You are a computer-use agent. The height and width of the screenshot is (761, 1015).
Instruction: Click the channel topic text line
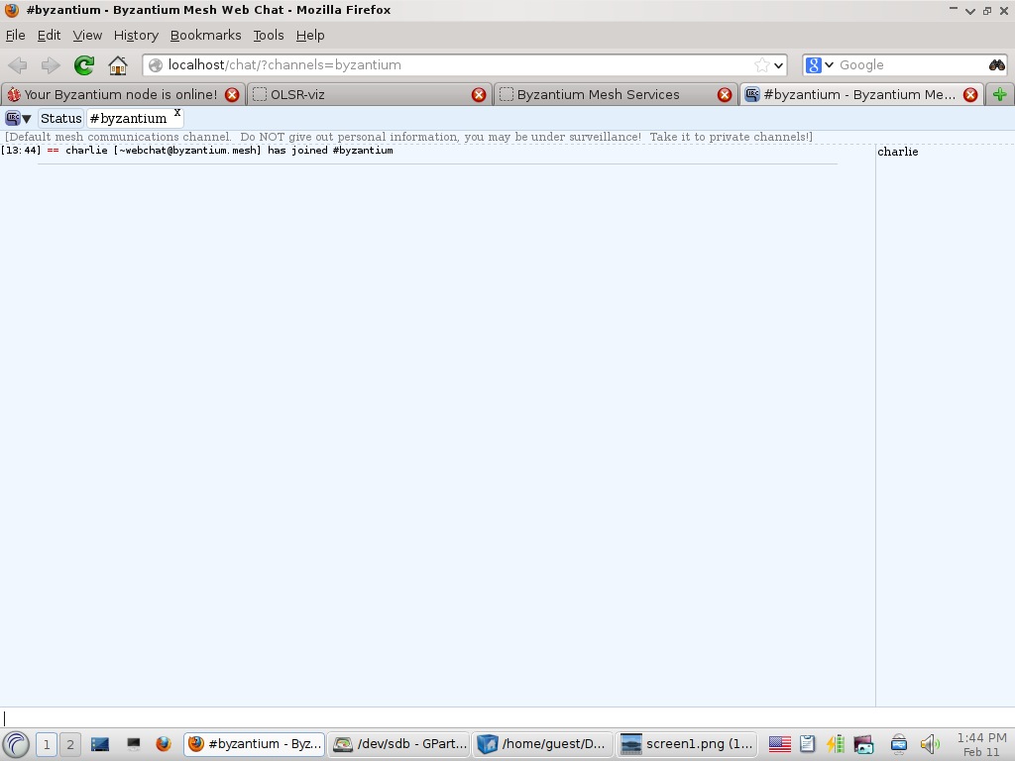408,137
